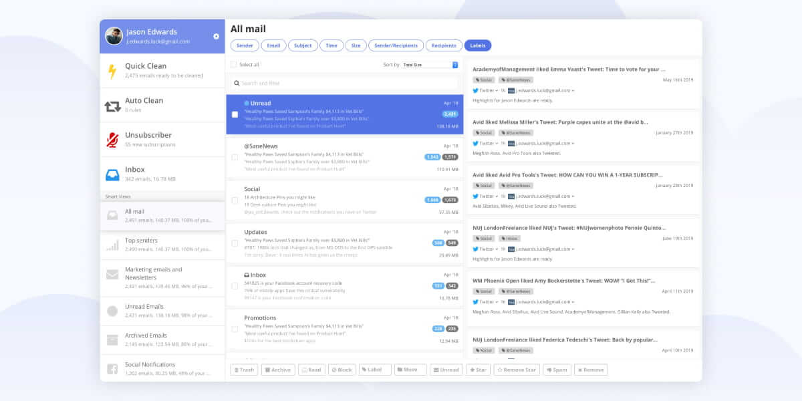Select the Subject grouping tab
802x401 pixels.
[x=303, y=45]
